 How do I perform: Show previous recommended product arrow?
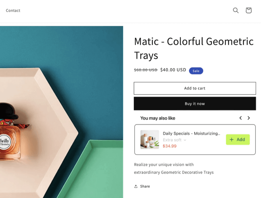(x=240, y=118)
